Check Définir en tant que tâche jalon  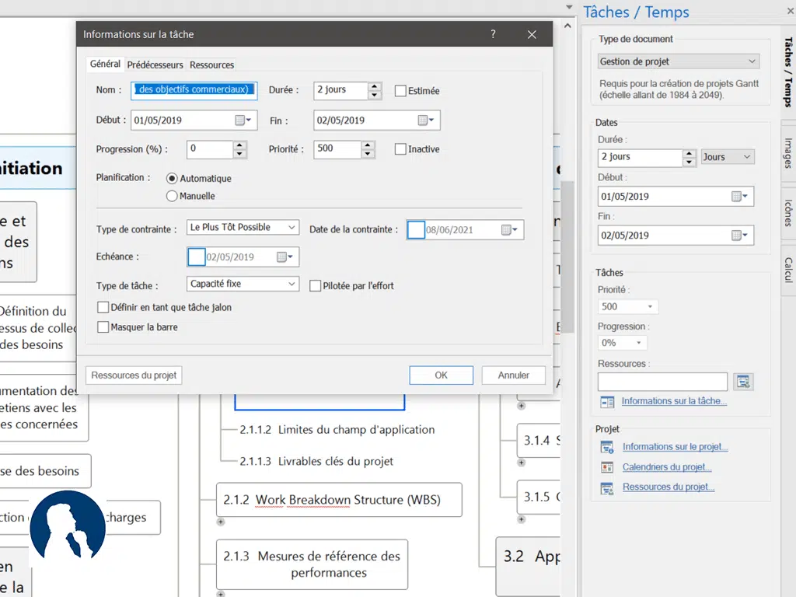pyautogui.click(x=103, y=307)
